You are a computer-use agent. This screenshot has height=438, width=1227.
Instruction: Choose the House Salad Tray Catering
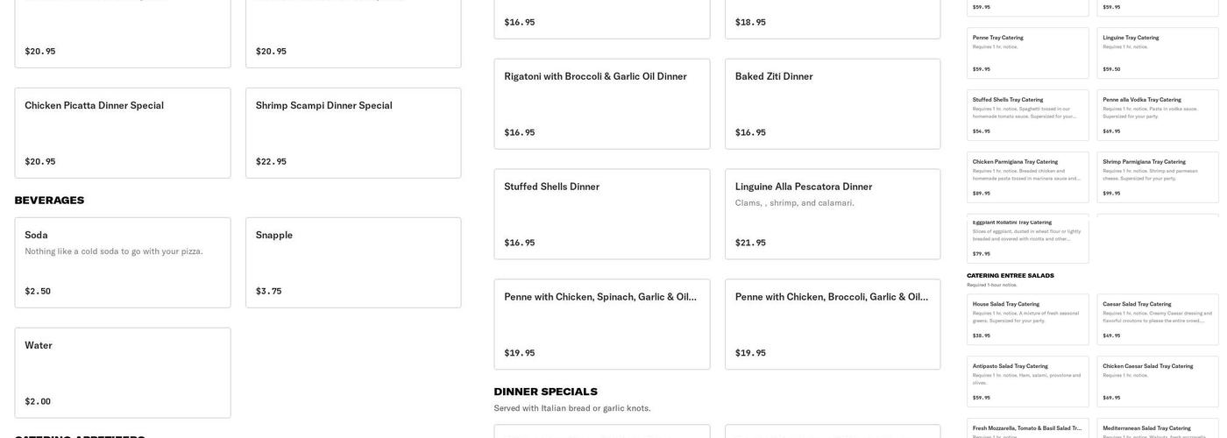(1028, 320)
